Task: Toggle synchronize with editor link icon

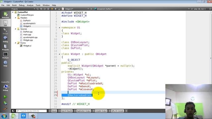Action: (x=41, y=9)
